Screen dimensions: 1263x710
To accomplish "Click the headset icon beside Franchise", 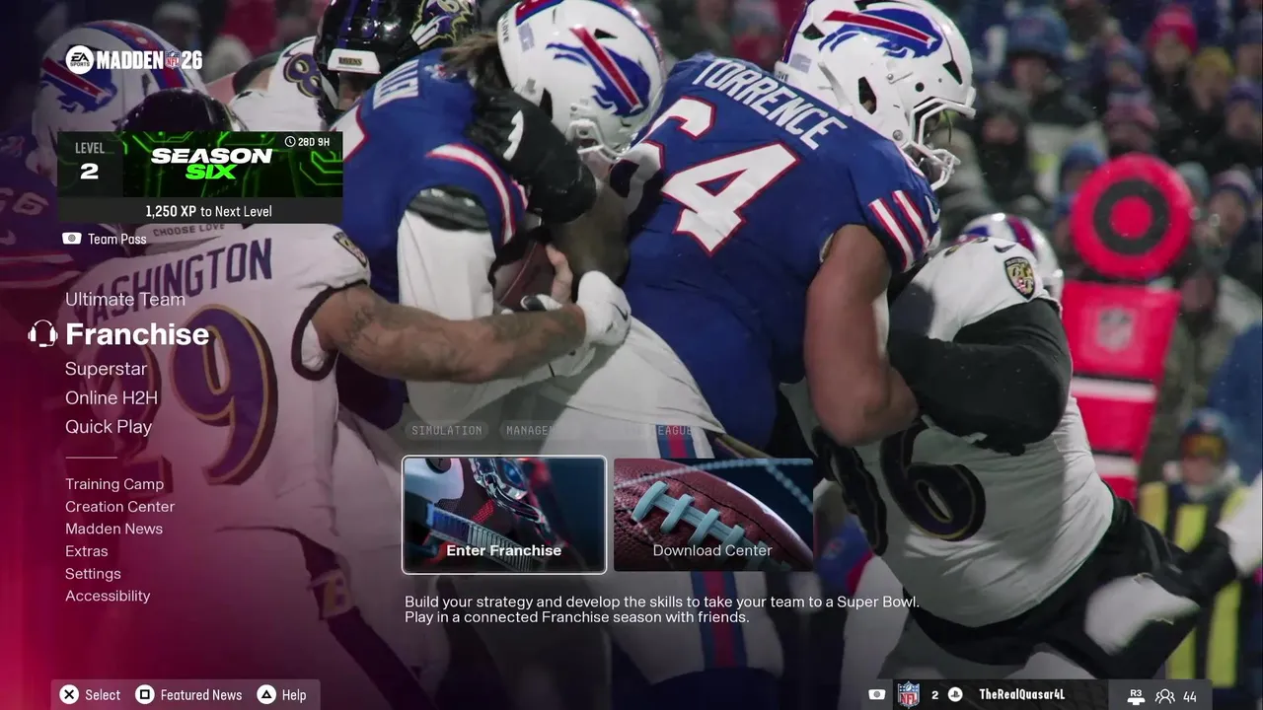I will point(42,334).
